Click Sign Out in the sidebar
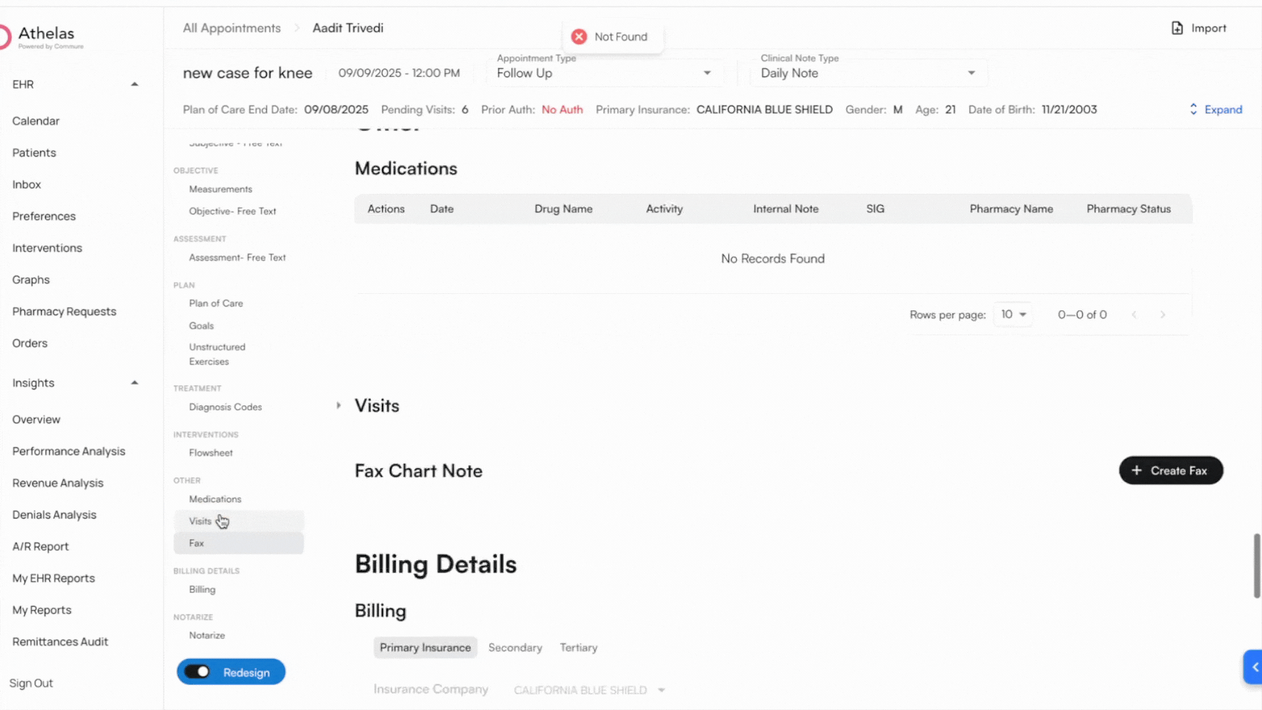This screenshot has height=710, width=1262. coord(32,683)
